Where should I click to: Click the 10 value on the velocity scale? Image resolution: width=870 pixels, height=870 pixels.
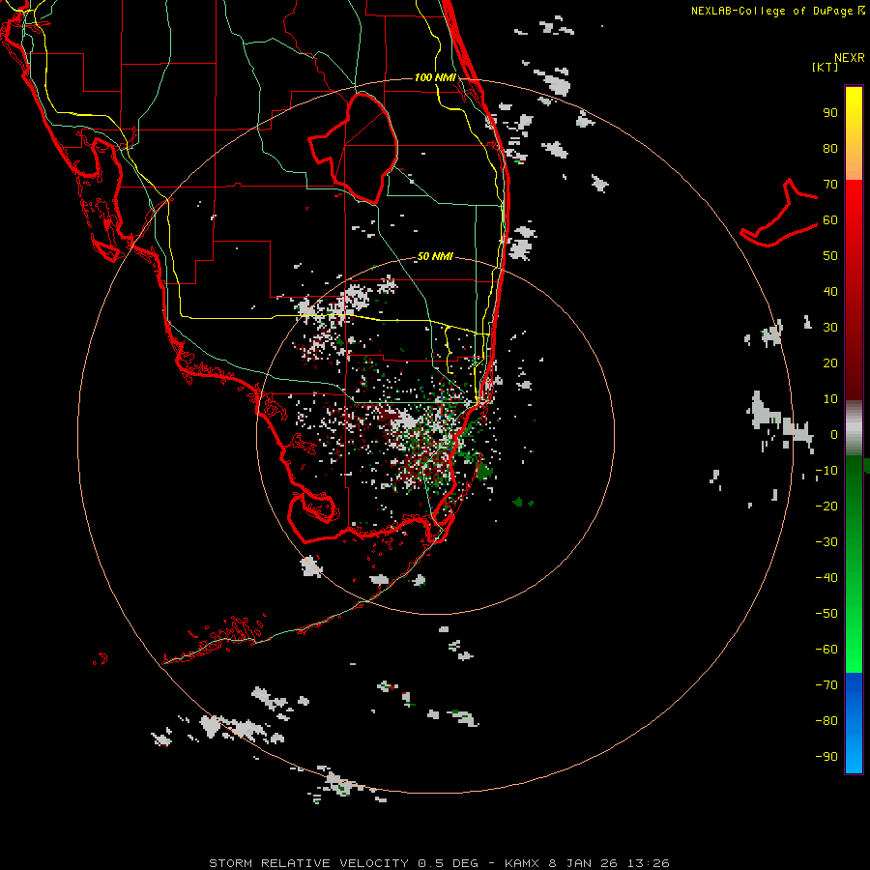point(830,399)
